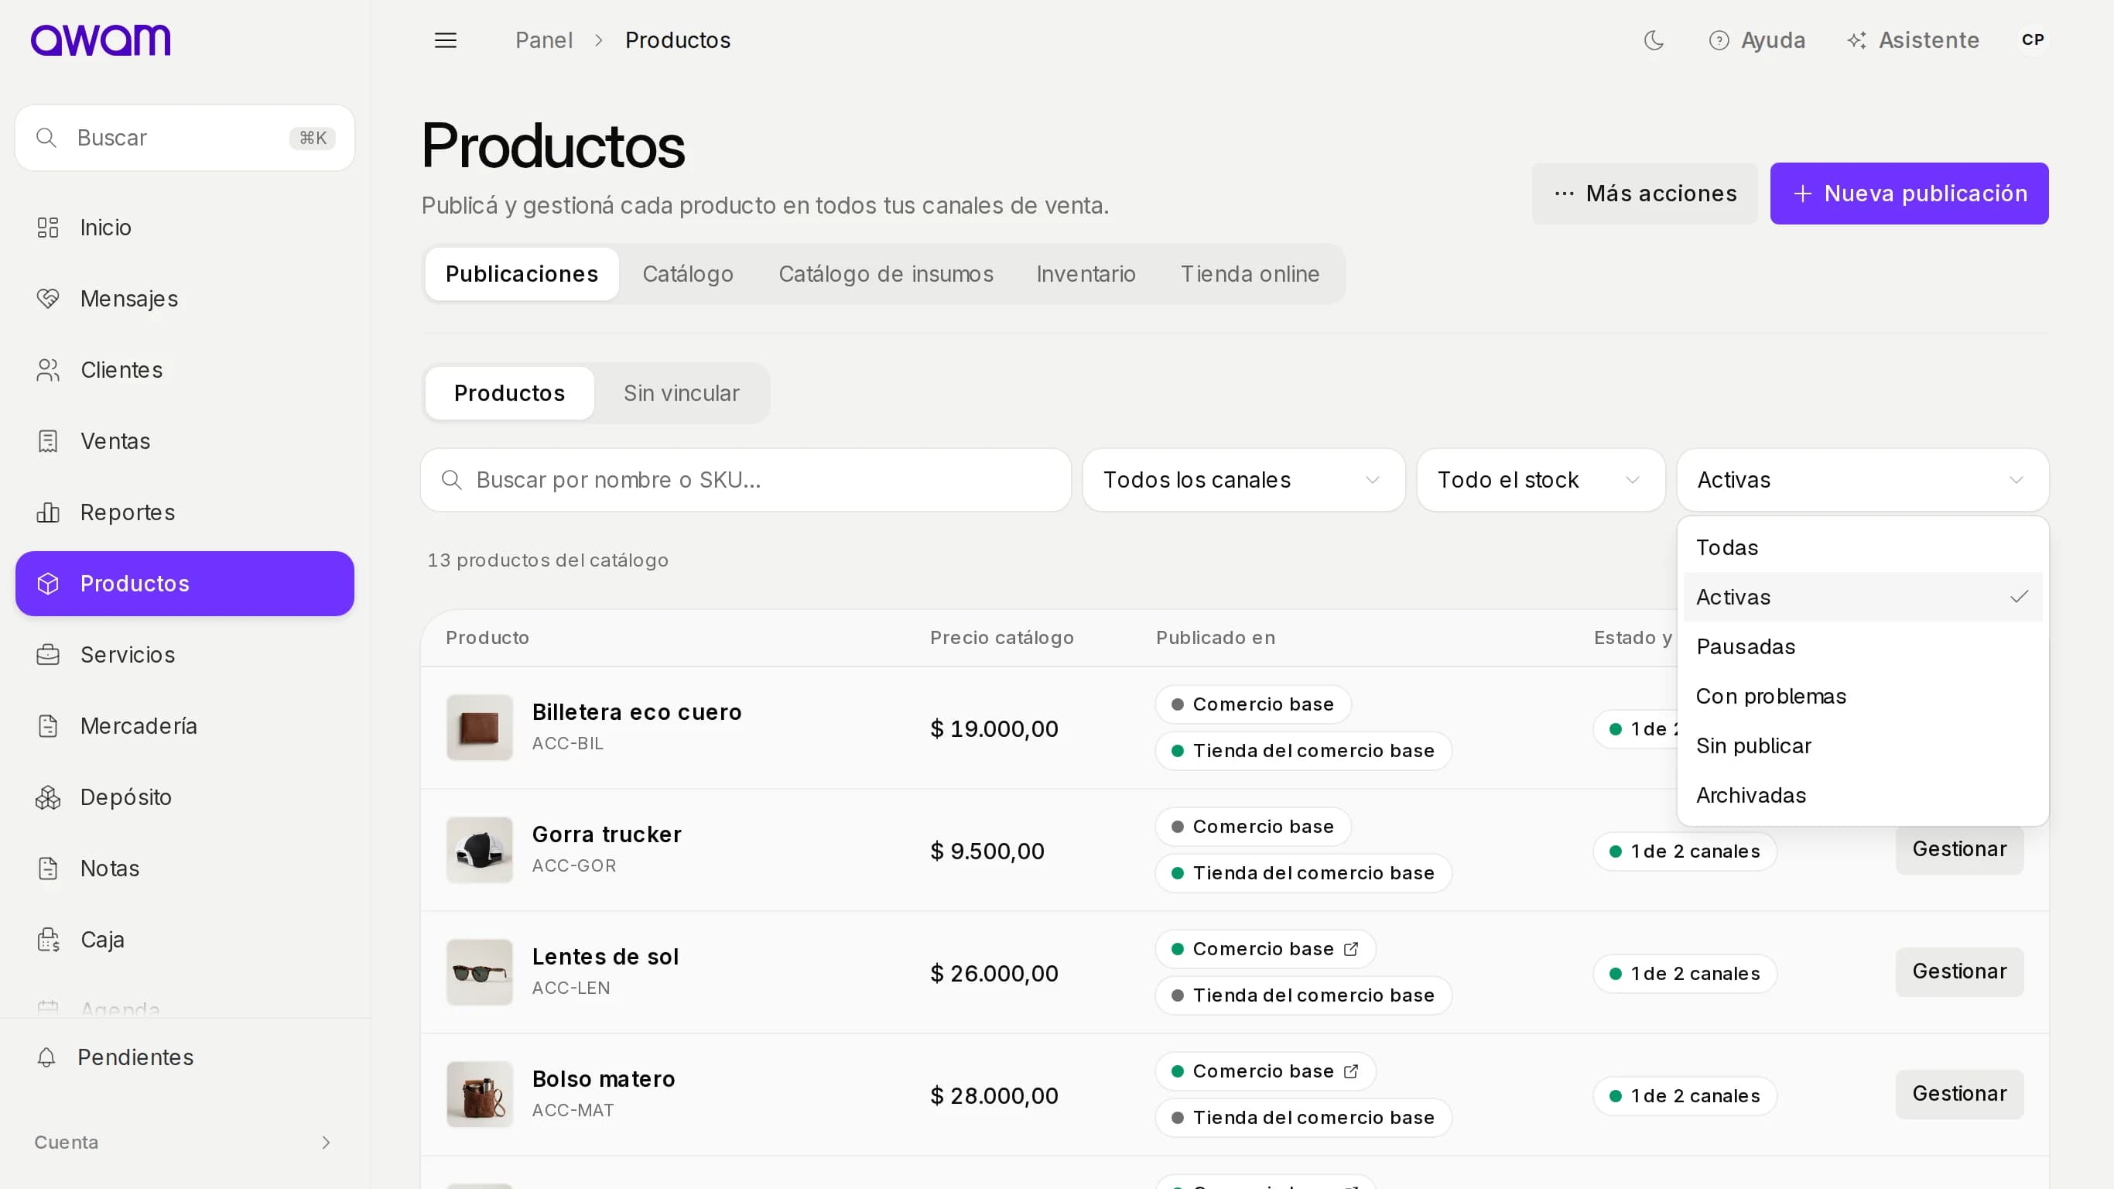
Task: Open Ayuda help
Action: (x=1757, y=40)
